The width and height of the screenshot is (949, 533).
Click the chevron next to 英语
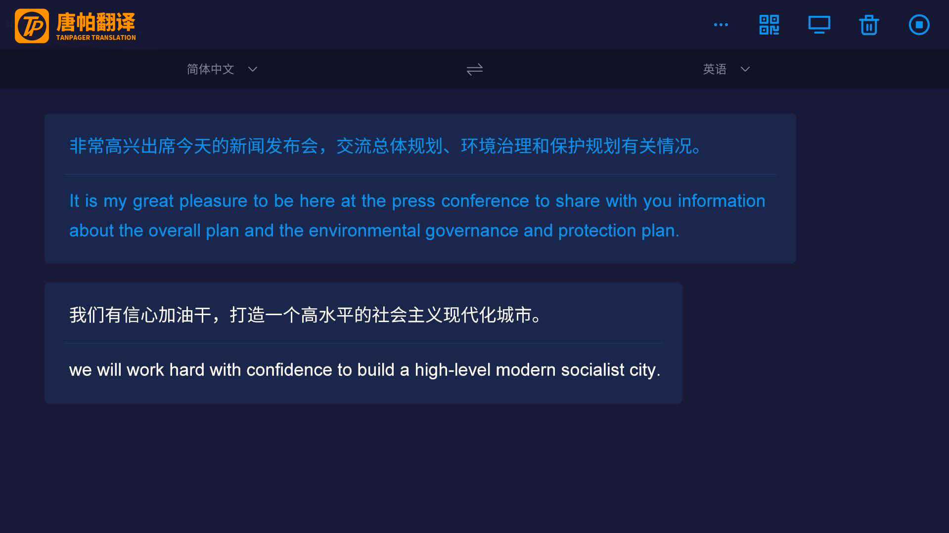click(x=745, y=69)
